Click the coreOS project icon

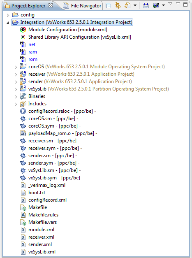[x=23, y=67]
